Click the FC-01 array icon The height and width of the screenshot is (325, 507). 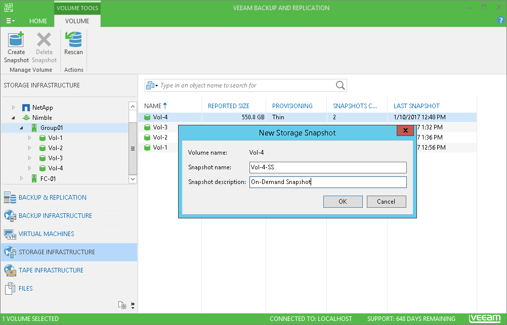pyautogui.click(x=34, y=178)
